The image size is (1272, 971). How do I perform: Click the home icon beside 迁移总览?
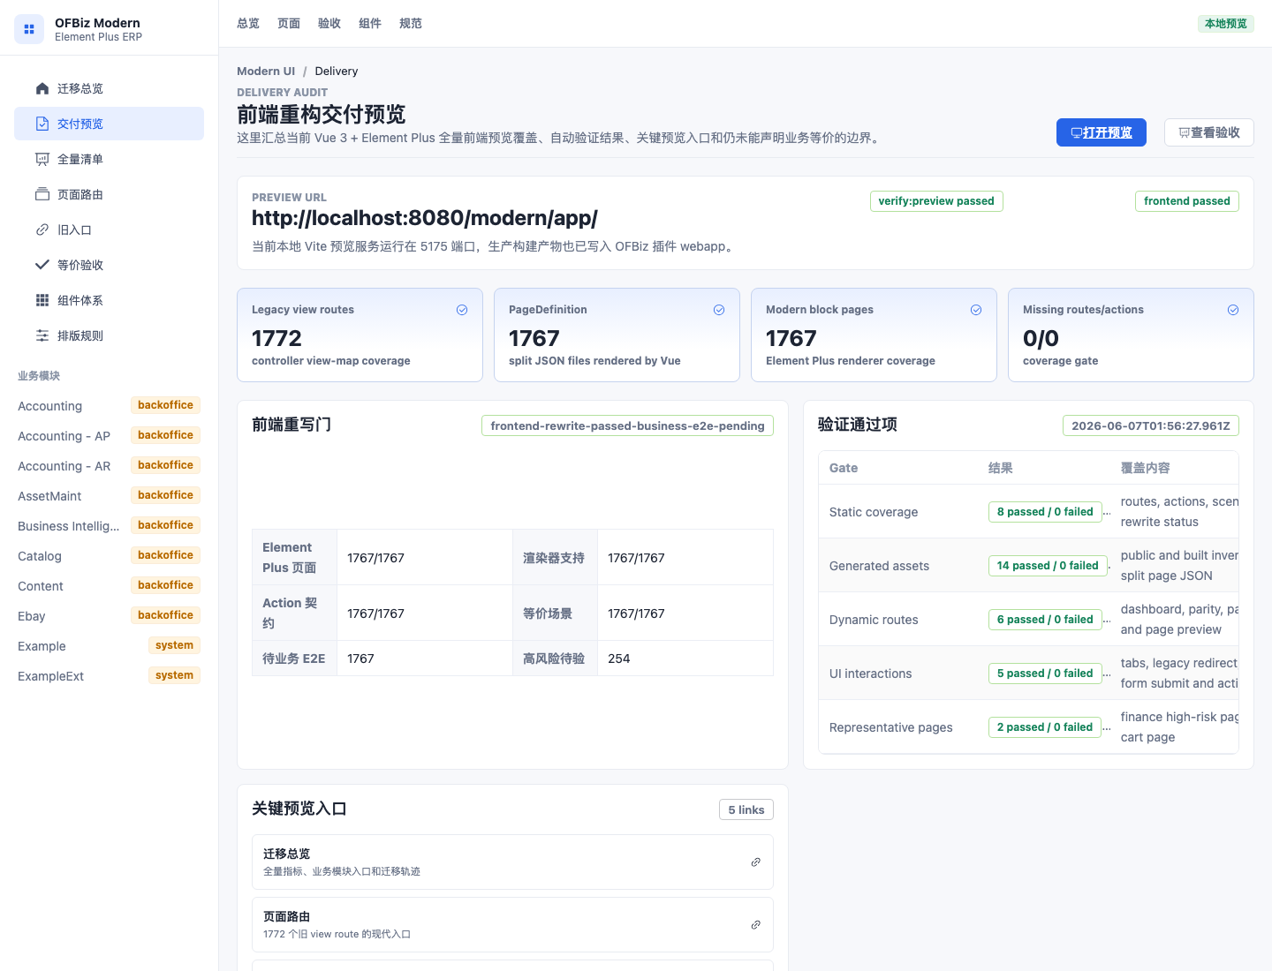[42, 88]
